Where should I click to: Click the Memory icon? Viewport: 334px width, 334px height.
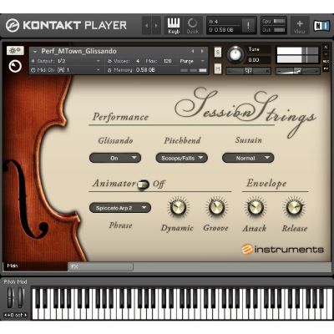click(109, 70)
